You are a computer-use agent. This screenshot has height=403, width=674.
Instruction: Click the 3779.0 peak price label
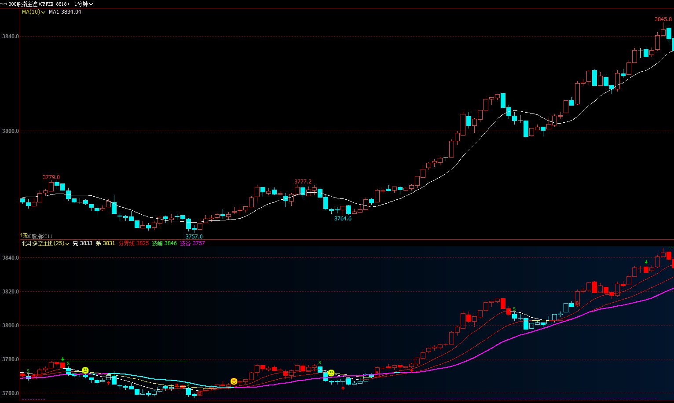coord(51,177)
